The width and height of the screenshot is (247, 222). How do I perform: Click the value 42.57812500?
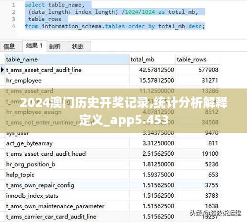click(156, 70)
